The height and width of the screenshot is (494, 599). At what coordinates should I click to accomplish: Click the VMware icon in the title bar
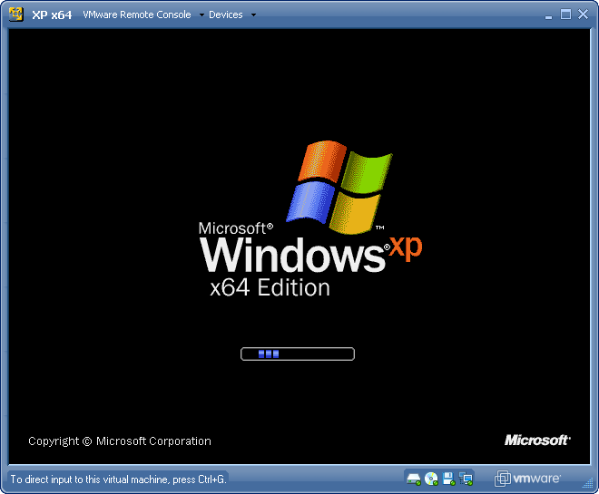pyautogui.click(x=16, y=15)
